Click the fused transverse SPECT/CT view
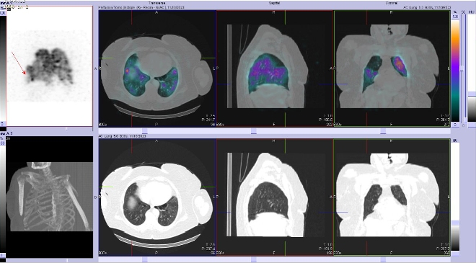This screenshot has width=476, height=263. point(157,68)
